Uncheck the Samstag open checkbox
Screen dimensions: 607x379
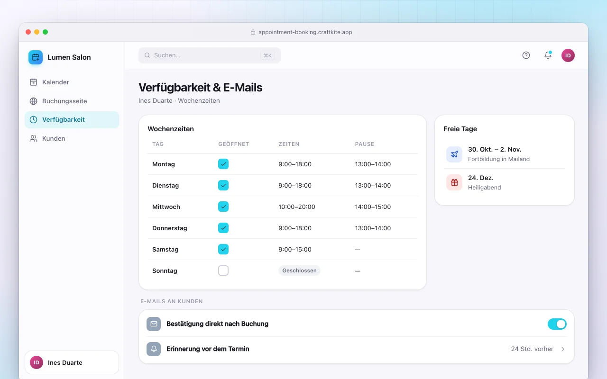click(x=223, y=249)
